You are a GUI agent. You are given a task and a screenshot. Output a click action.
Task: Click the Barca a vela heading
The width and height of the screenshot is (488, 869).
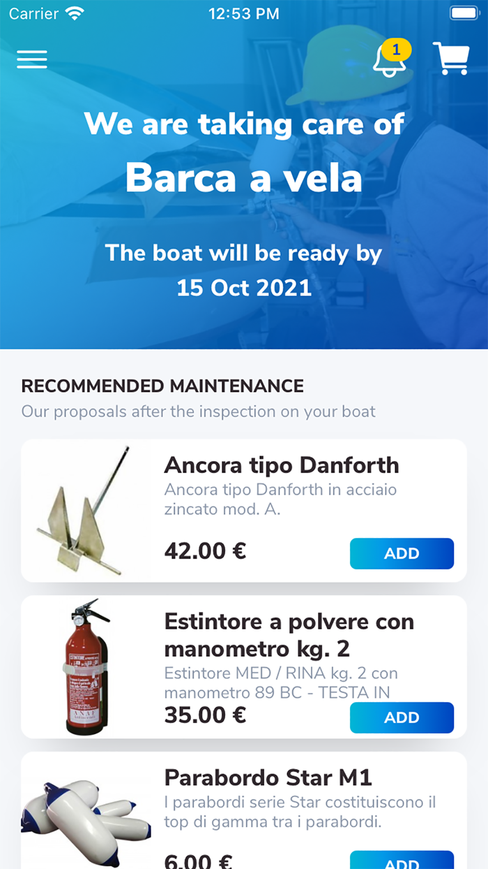(244, 178)
